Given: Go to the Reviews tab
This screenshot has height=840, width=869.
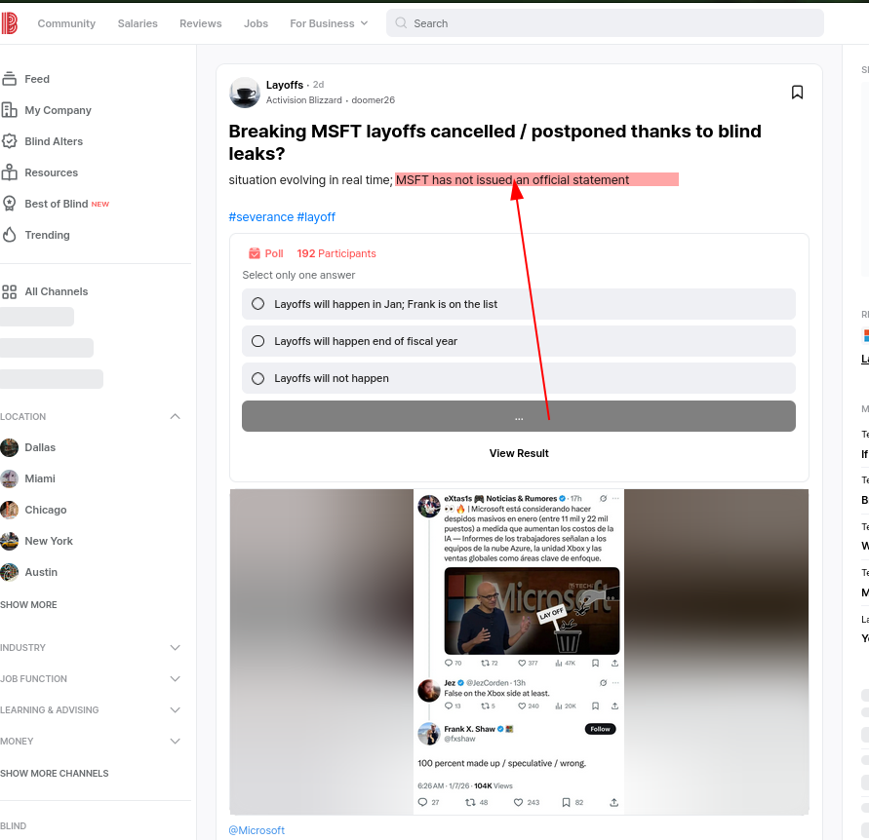Looking at the screenshot, I should pyautogui.click(x=201, y=23).
